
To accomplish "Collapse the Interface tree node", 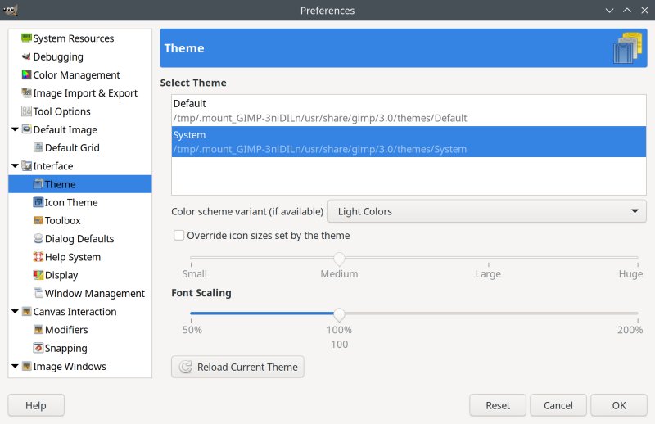I will coord(15,166).
